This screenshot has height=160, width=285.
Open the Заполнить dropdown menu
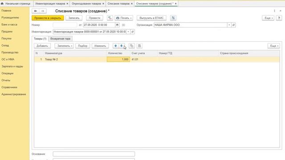point(64,46)
